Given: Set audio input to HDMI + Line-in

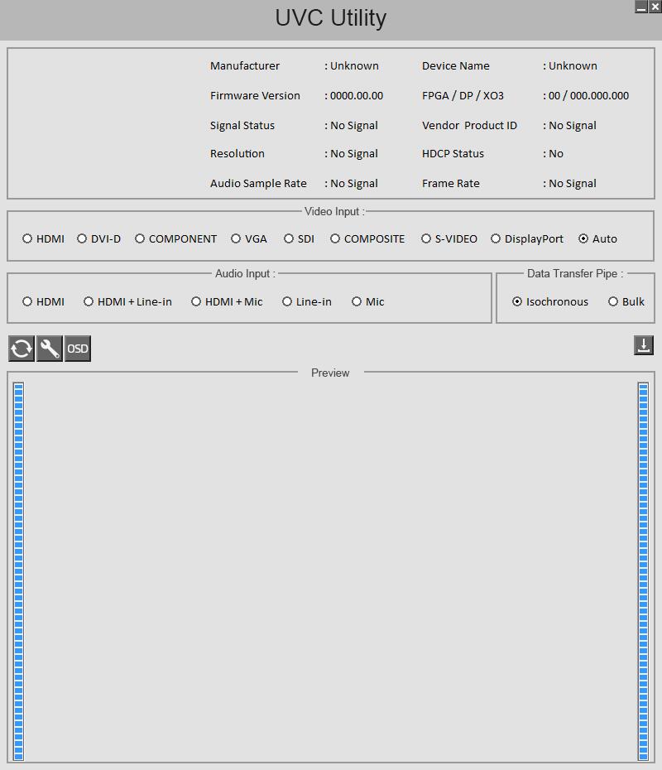Looking at the screenshot, I should pyautogui.click(x=127, y=301).
